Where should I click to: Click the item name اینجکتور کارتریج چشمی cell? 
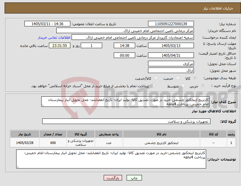[x=161, y=143]
